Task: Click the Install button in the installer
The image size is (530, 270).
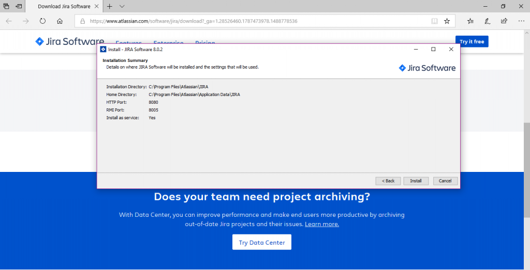Action: pyautogui.click(x=416, y=181)
